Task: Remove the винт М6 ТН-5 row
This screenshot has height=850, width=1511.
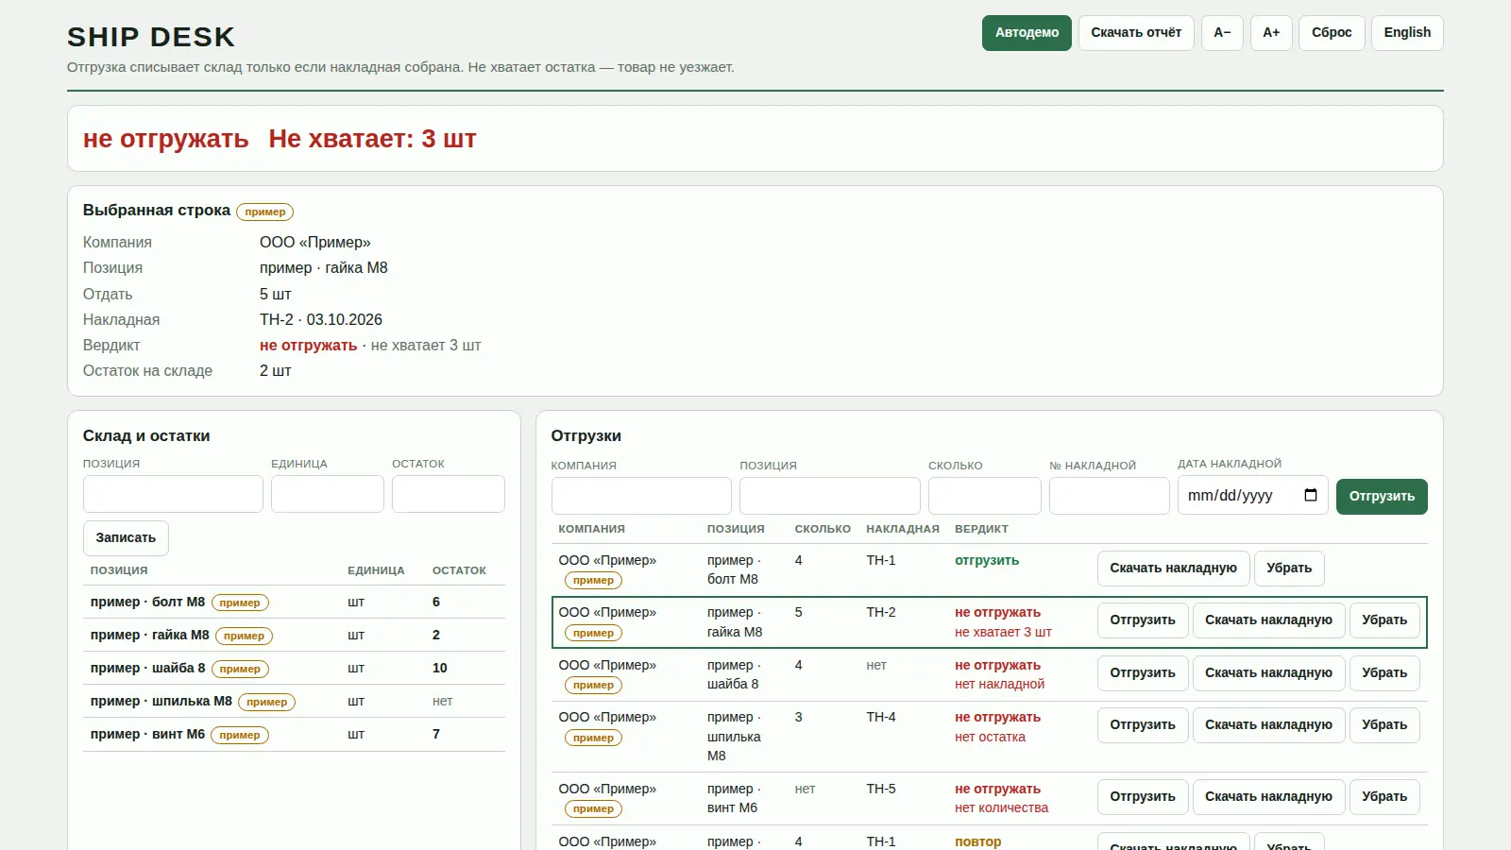Action: point(1384,797)
